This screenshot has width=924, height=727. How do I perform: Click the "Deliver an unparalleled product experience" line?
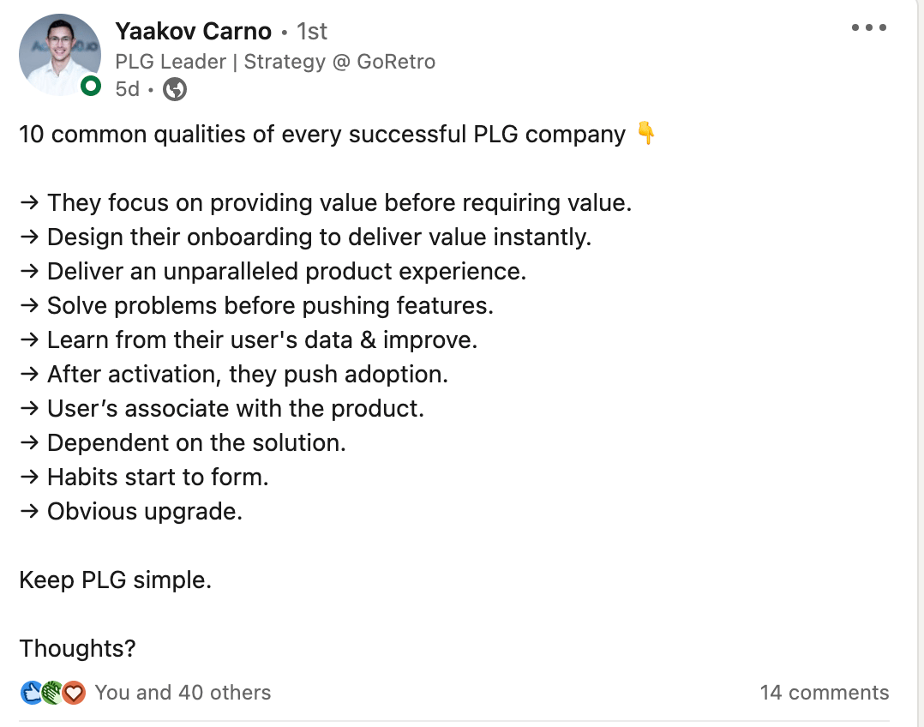(x=286, y=272)
